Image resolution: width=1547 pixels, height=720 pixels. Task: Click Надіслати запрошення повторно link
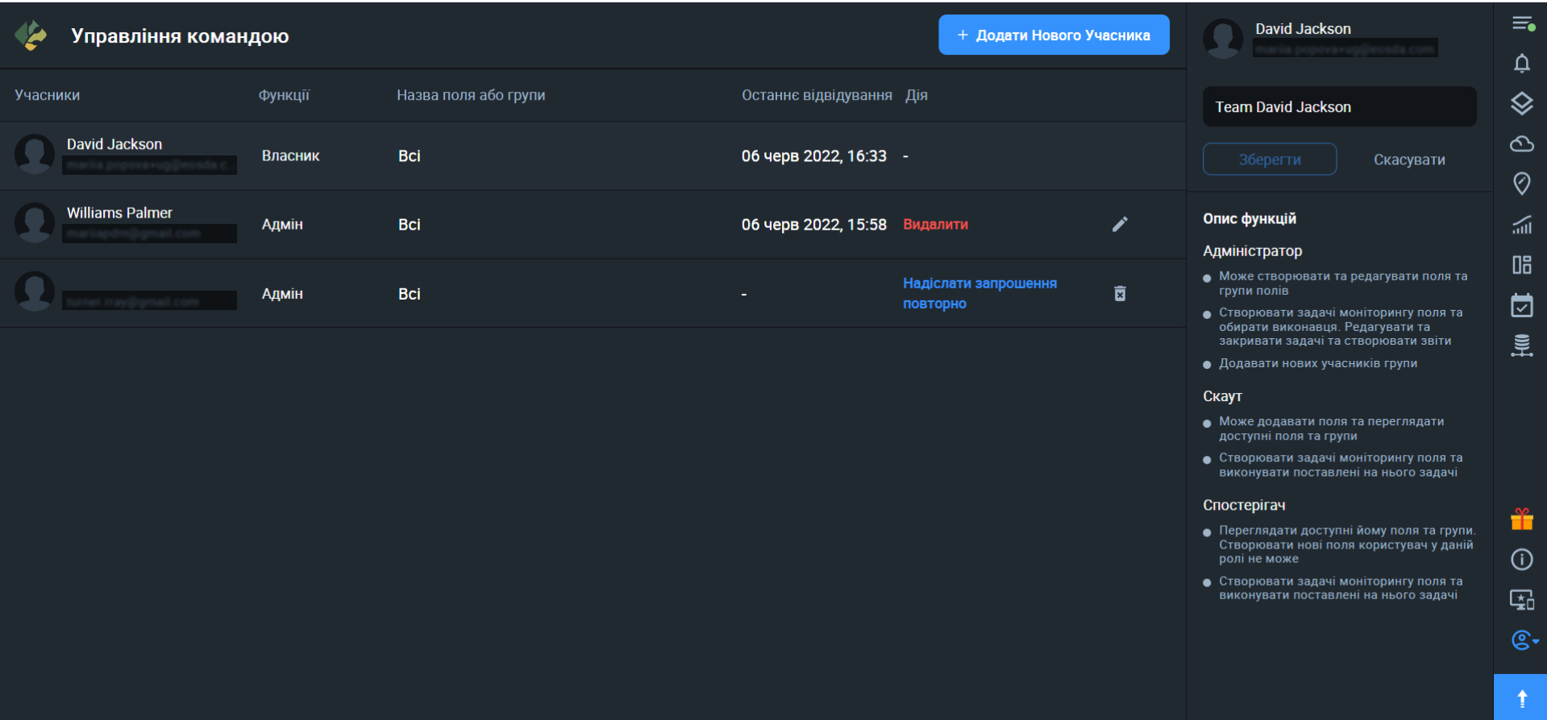[x=979, y=293]
